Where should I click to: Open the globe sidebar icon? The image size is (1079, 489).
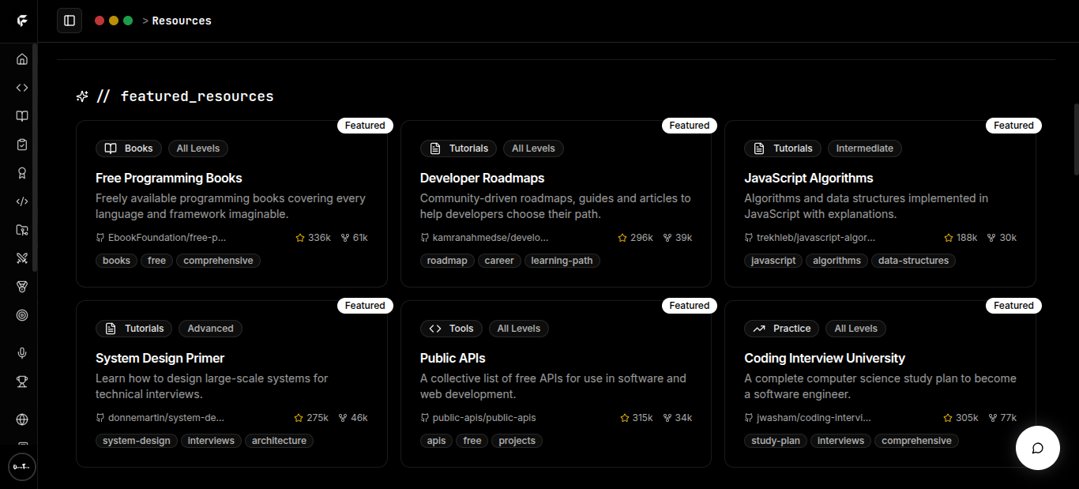(22, 419)
